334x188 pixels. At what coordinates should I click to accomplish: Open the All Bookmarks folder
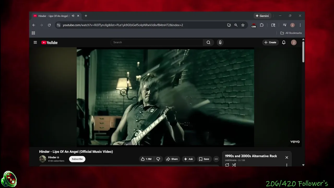pyautogui.click(x=291, y=33)
